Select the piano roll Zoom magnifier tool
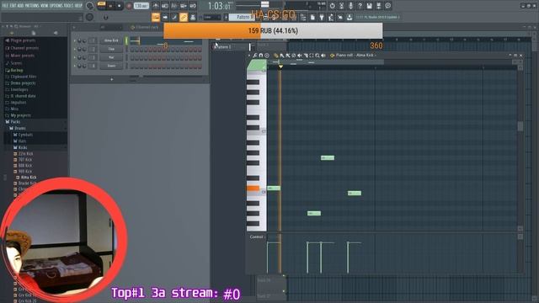The height and width of the screenshot is (303, 539). point(318,56)
